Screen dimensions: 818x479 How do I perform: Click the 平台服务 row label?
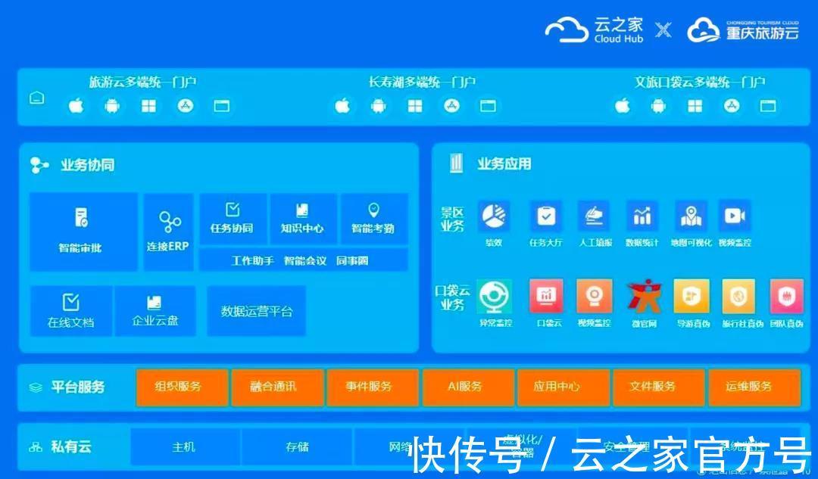pos(78,387)
